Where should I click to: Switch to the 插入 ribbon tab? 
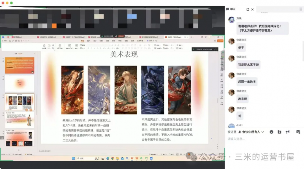(89, 41)
